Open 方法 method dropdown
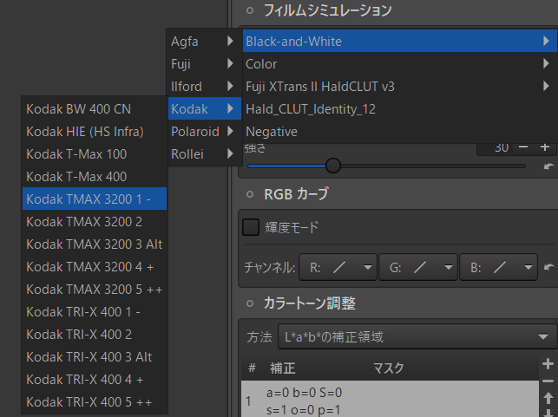Image resolution: width=558 pixels, height=417 pixels. [x=417, y=336]
